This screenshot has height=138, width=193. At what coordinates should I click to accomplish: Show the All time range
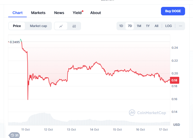point(156,26)
